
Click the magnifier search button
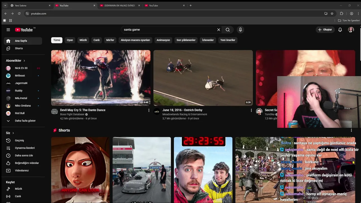228,30
